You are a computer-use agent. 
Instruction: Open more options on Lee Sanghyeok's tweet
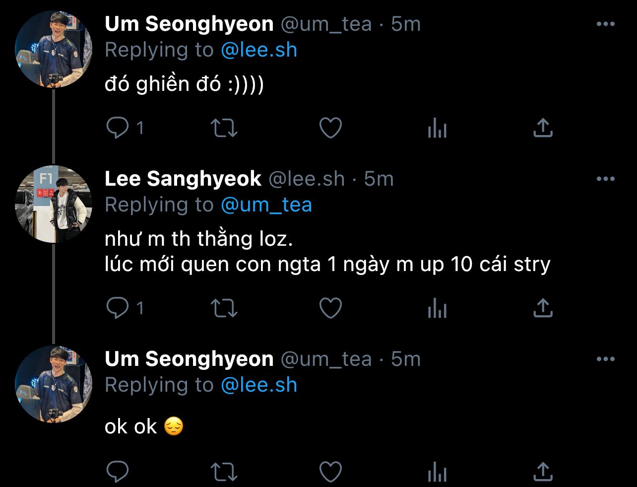(605, 179)
